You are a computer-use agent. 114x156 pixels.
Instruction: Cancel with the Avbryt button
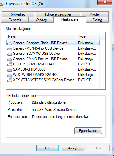coord(73,148)
